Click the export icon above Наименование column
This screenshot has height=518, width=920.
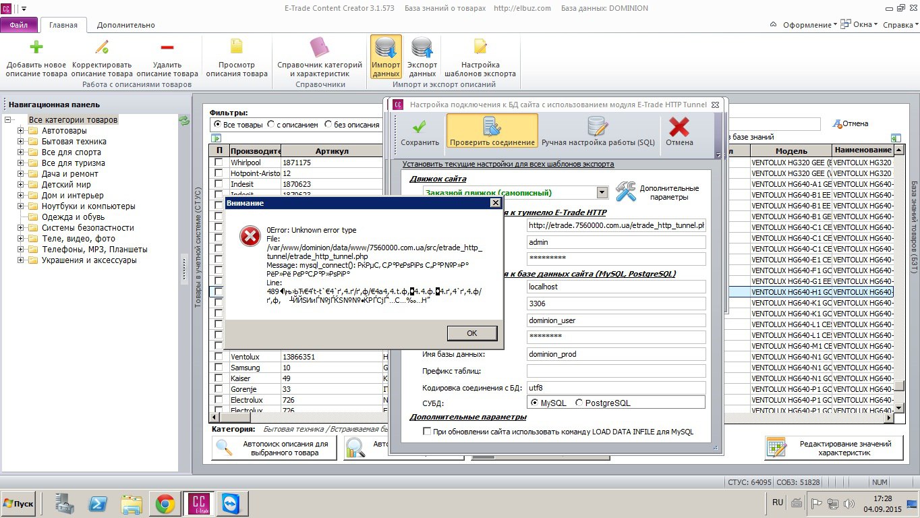[896, 138]
